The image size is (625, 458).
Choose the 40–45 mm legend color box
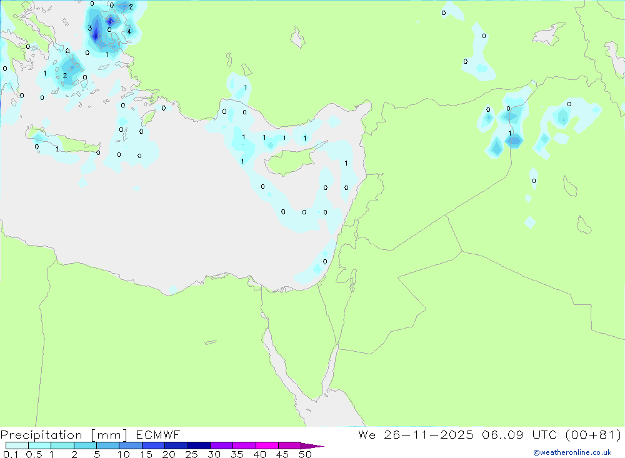click(267, 446)
